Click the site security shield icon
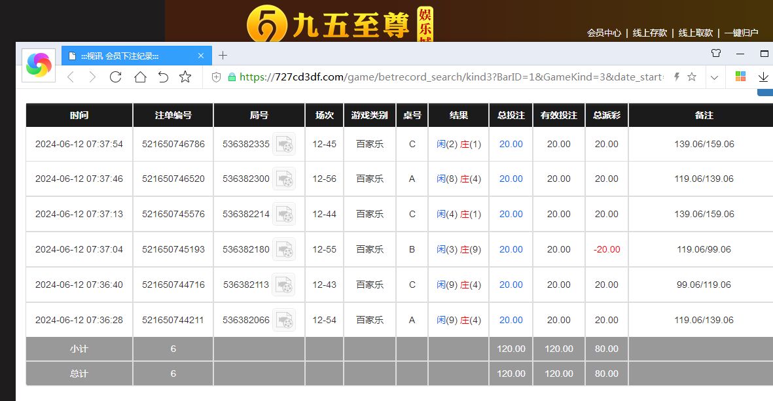 click(217, 77)
